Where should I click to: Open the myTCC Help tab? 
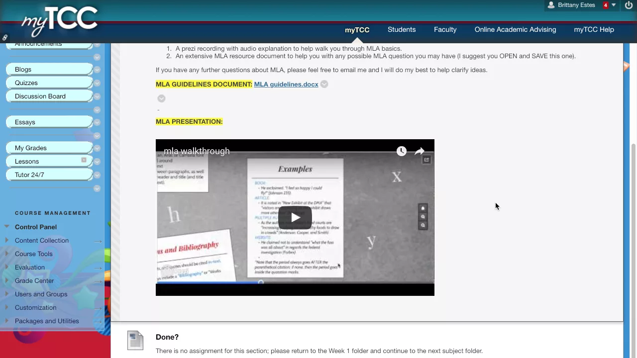[x=594, y=29]
